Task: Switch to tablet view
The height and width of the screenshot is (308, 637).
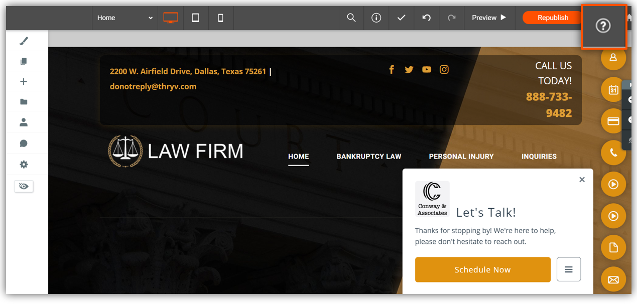Action: (196, 18)
